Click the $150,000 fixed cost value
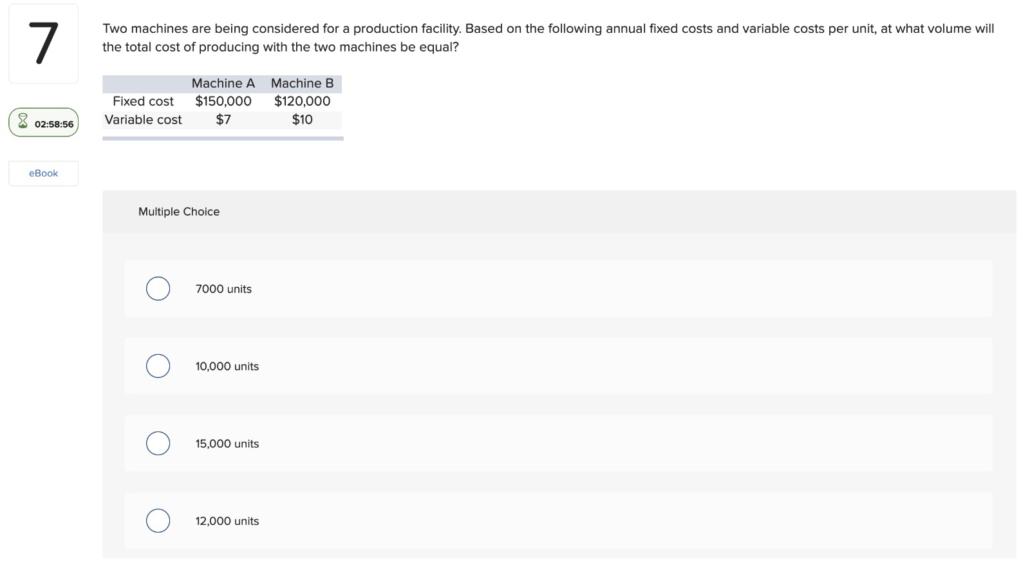Screen dimensions: 1030x566 223,101
